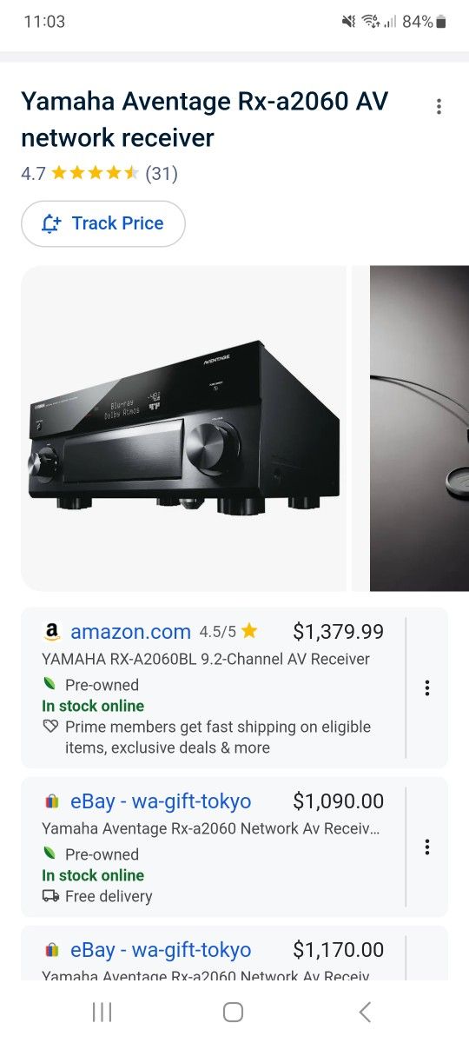The image size is (469, 1043).
Task: Open the Yamaha receiver product image
Action: 183,428
